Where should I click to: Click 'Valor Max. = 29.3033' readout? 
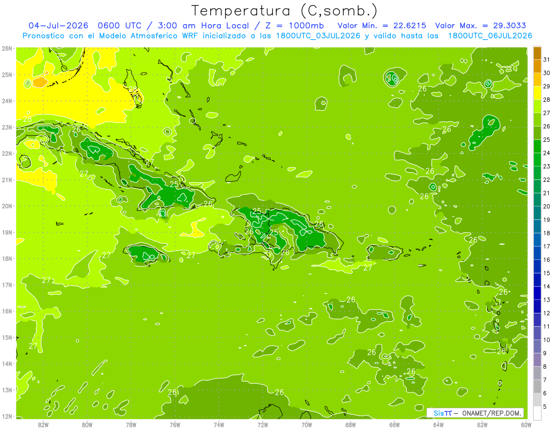481,26
